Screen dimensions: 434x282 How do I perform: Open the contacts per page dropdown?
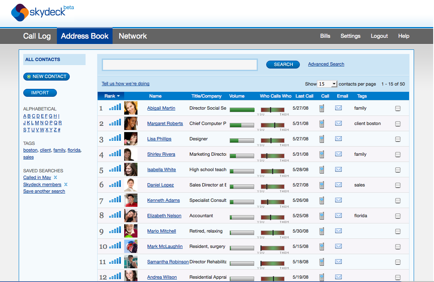coord(327,84)
